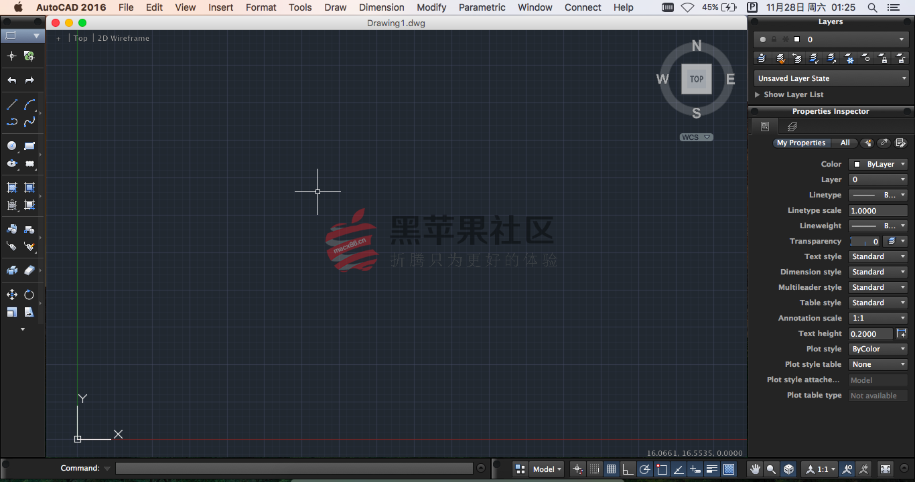This screenshot has height=482, width=915.
Task: Select the Ellipse tool
Action: pyautogui.click(x=12, y=163)
